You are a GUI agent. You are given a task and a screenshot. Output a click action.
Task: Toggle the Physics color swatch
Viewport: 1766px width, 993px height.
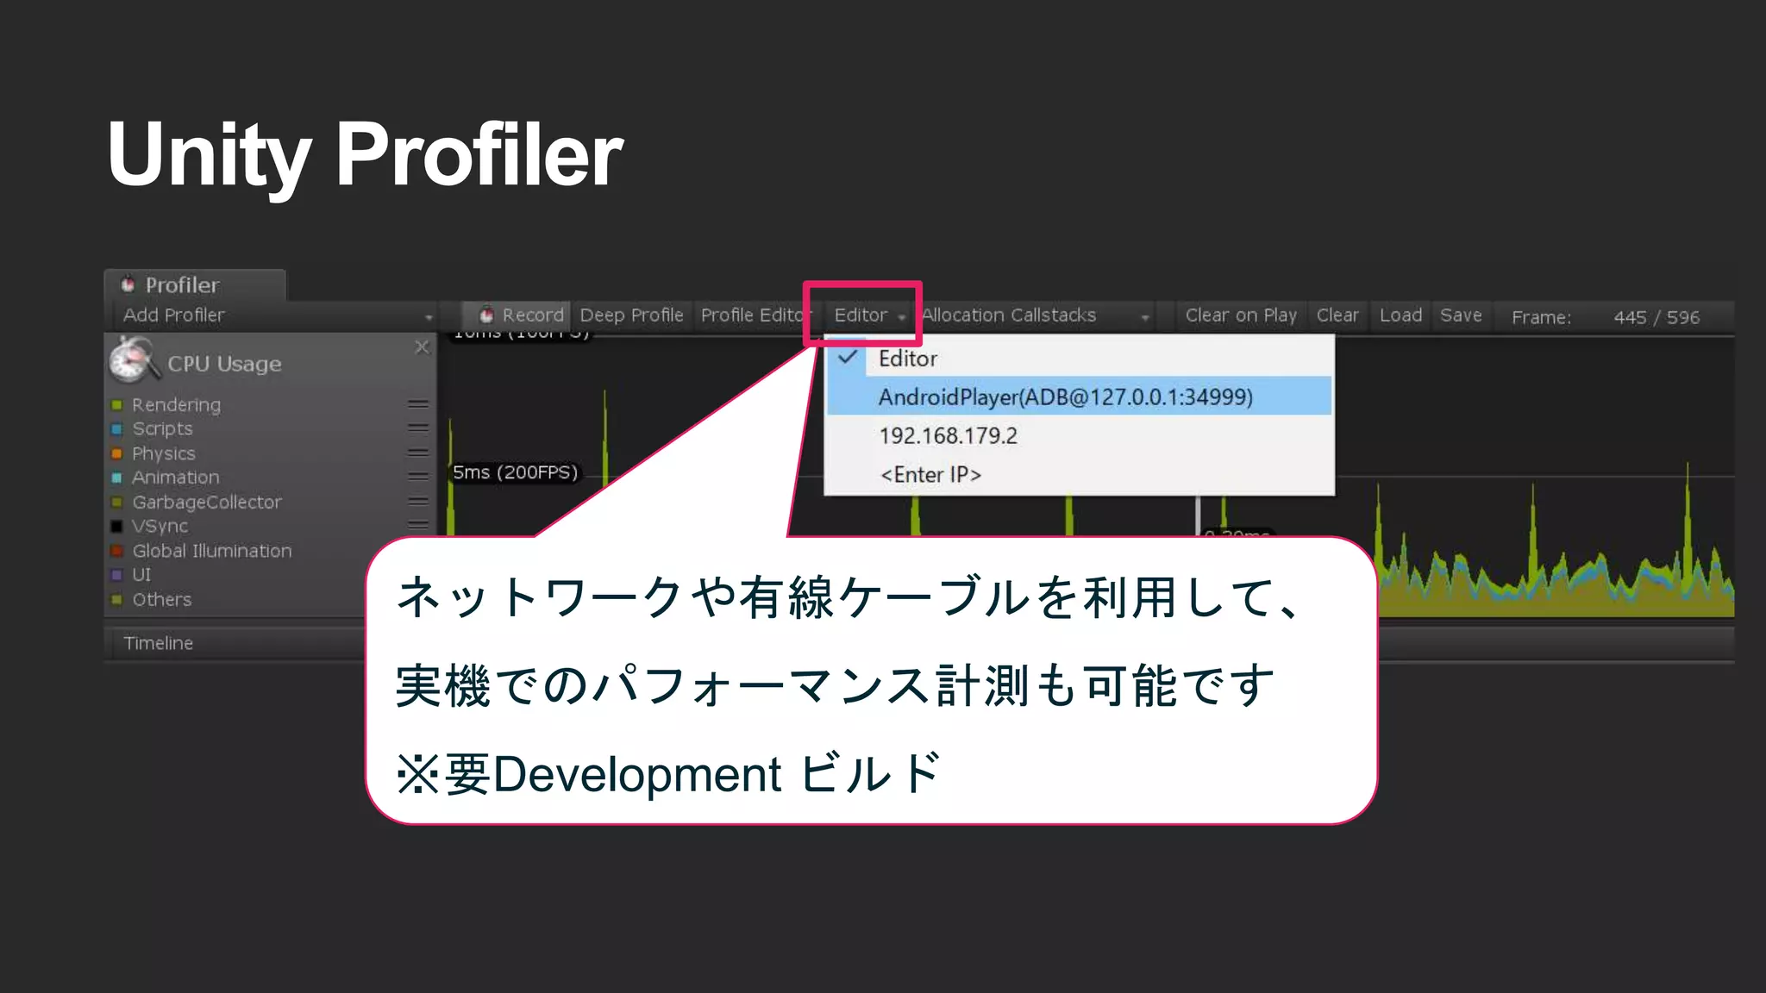pyautogui.click(x=117, y=453)
